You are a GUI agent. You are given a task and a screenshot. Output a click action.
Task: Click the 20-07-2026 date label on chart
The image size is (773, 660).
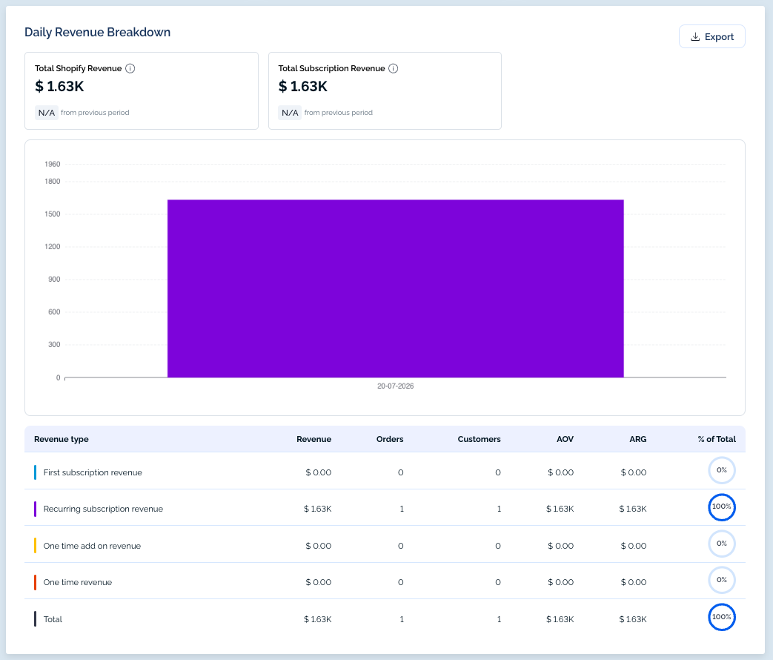click(395, 386)
